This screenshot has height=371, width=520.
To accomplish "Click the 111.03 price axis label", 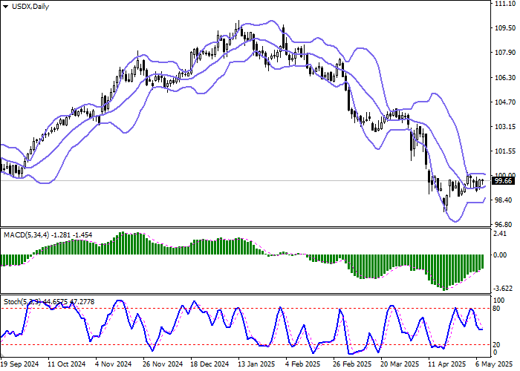I will (505, 4).
